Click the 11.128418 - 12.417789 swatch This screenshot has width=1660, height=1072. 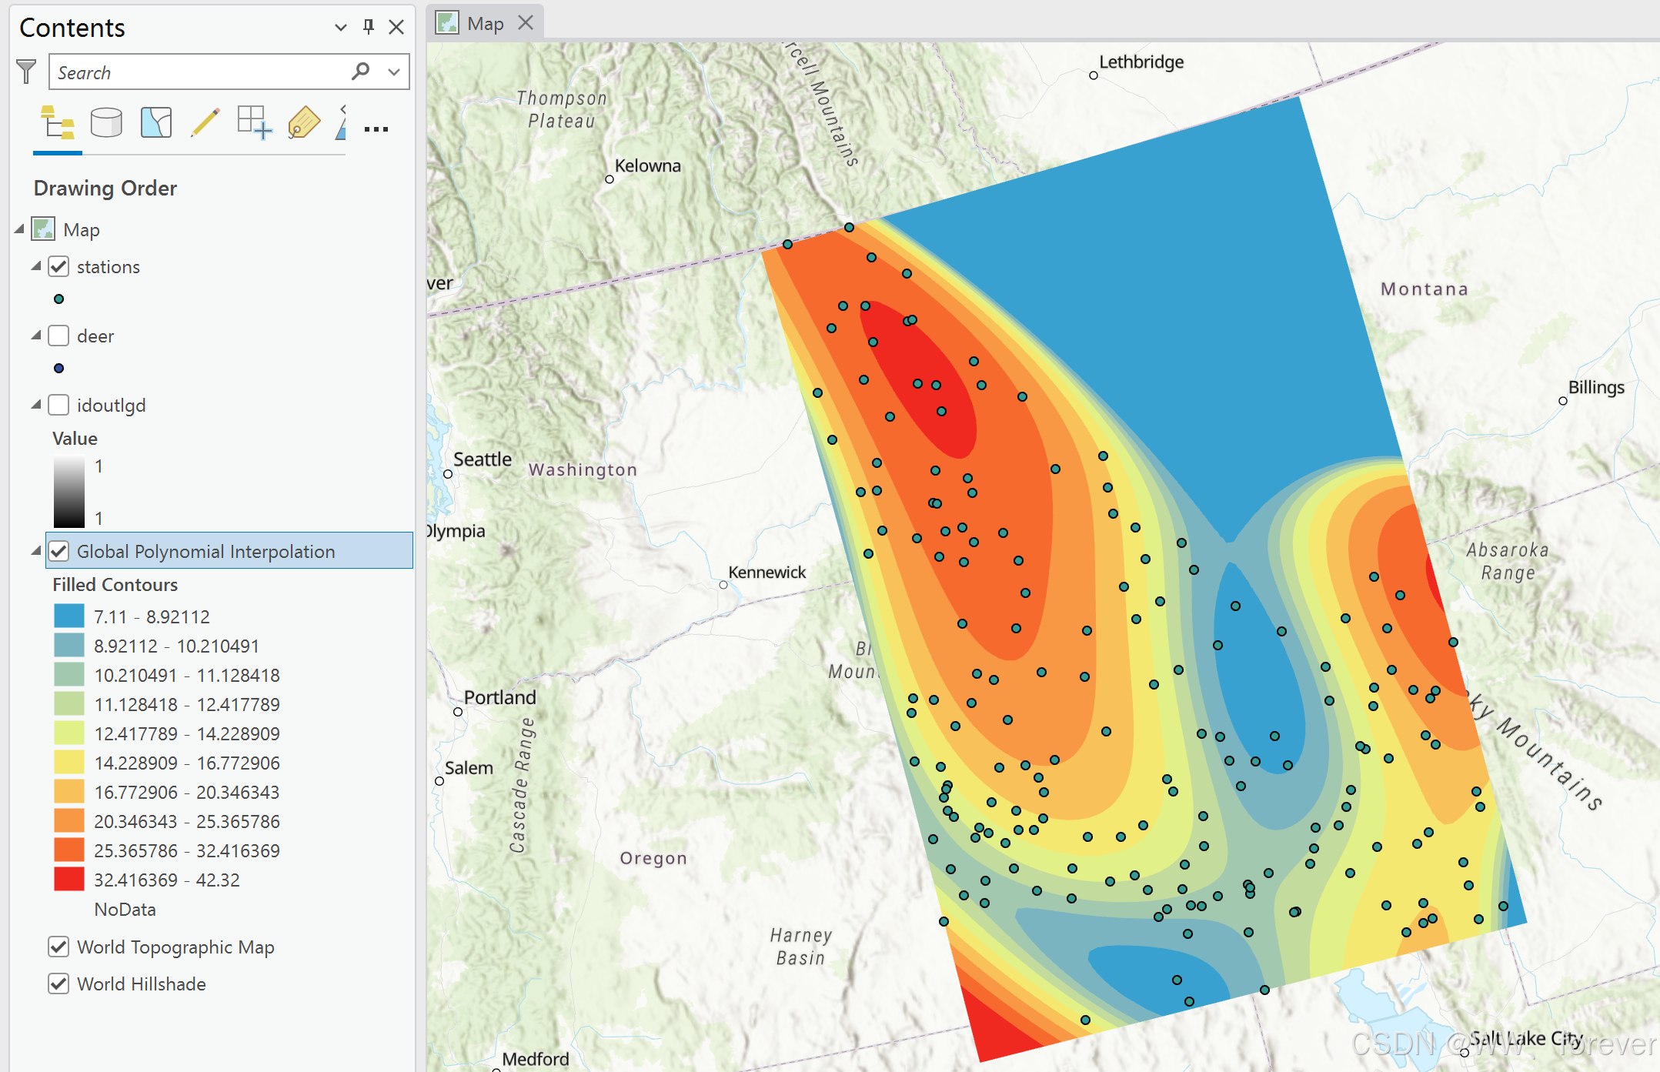tap(69, 703)
